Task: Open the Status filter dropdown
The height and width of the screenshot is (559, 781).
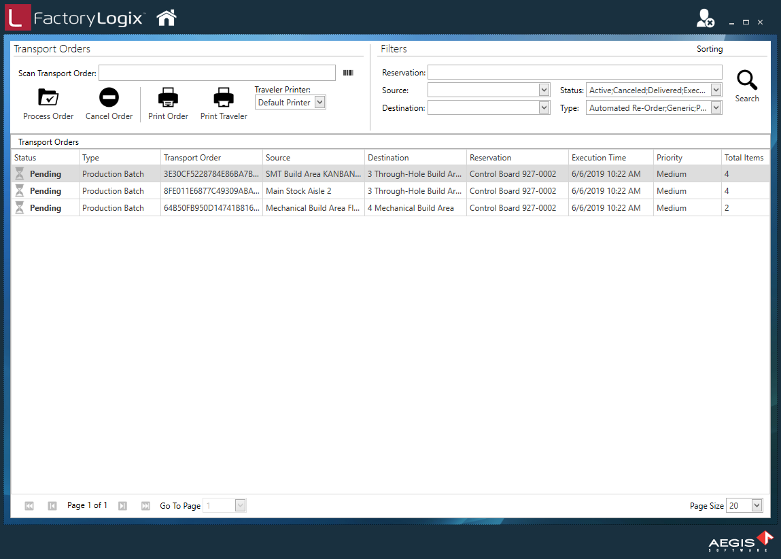Action: tap(716, 90)
